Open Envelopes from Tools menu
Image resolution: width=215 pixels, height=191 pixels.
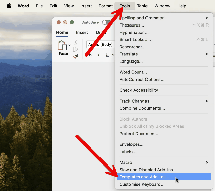164,144
